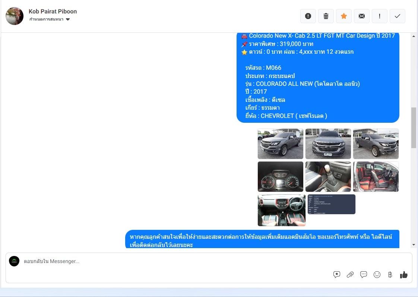Click the ประเภท : กระบะแคป line
Image resolution: width=418 pixels, height=297 pixels.
(x=270, y=76)
